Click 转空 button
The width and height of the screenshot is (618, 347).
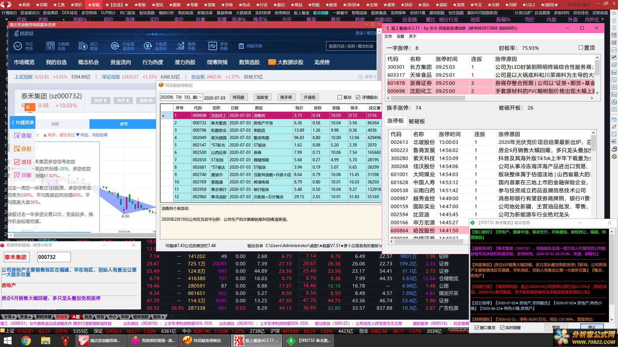click(123, 101)
